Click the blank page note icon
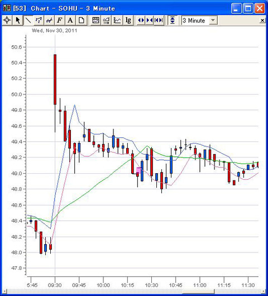Viewport: 268px width, 296px height. [82, 20]
